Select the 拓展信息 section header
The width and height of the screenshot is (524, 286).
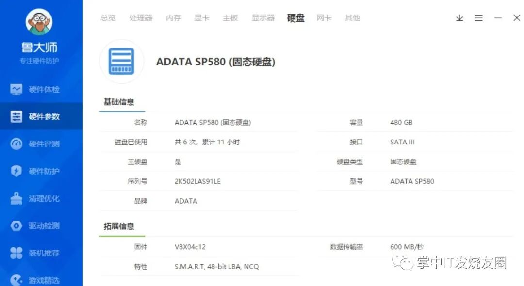point(119,226)
